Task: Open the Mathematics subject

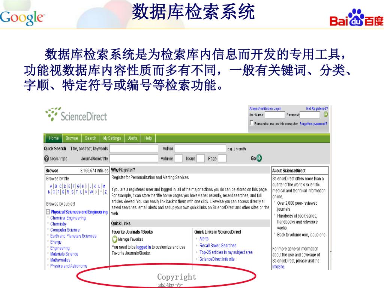Action: [60, 260]
